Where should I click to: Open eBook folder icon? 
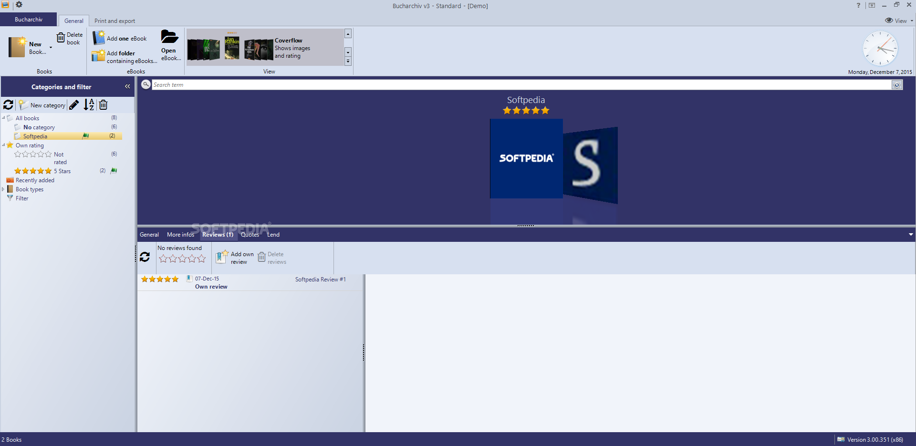[169, 37]
